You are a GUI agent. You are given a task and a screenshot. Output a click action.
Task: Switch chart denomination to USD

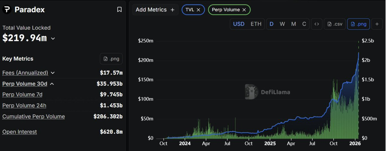click(x=239, y=24)
